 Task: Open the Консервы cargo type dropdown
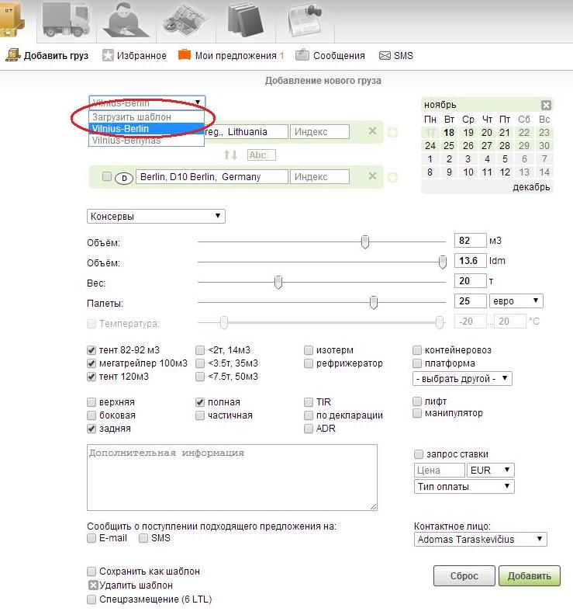[x=156, y=216]
